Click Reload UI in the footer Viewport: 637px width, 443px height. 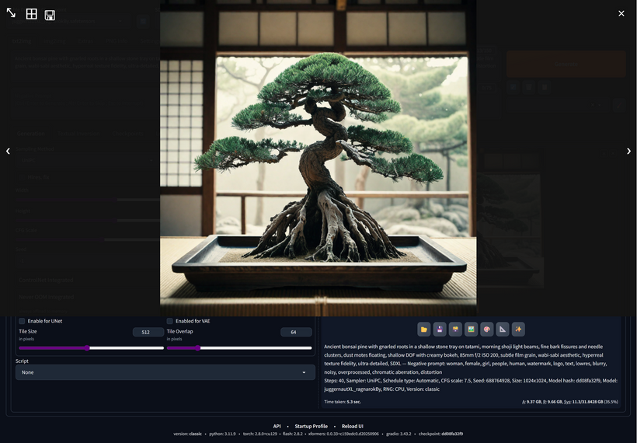point(352,426)
